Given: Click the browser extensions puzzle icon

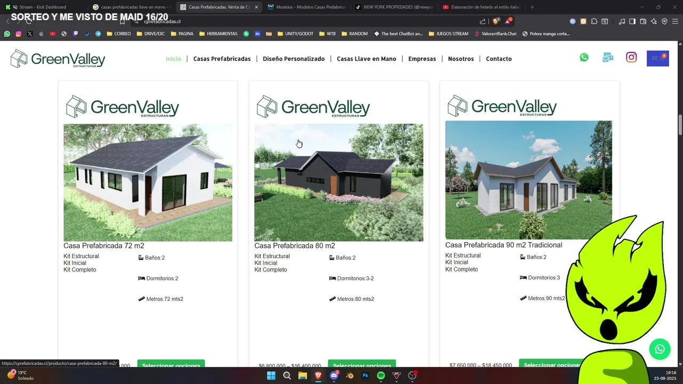Looking at the screenshot, I should tap(594, 21).
